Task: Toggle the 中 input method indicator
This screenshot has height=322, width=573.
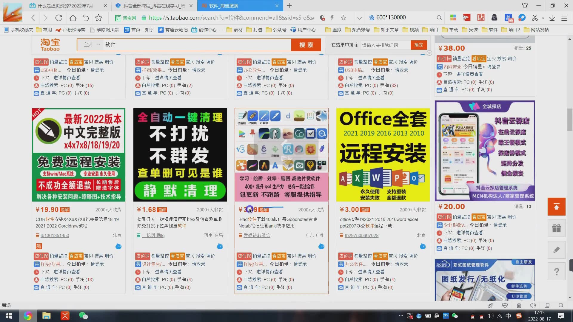Action: (508, 316)
